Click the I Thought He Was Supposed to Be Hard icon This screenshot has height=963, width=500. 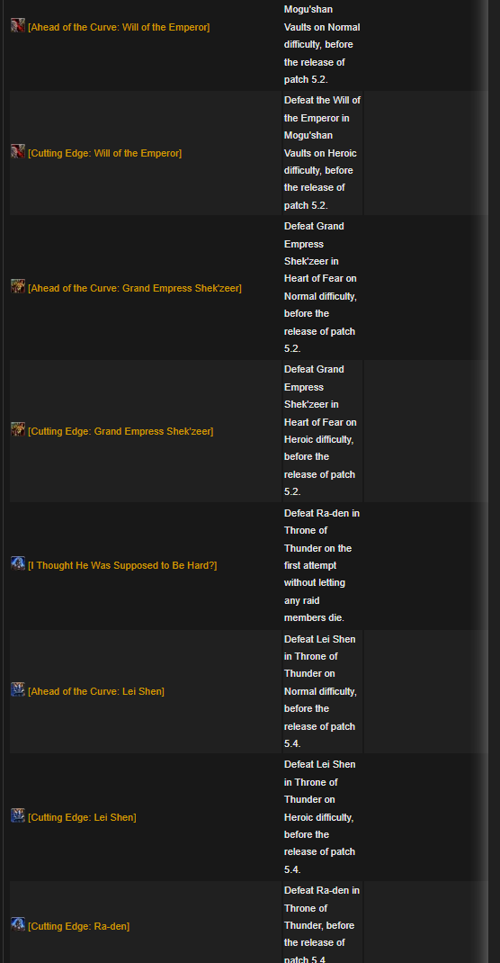(x=18, y=563)
